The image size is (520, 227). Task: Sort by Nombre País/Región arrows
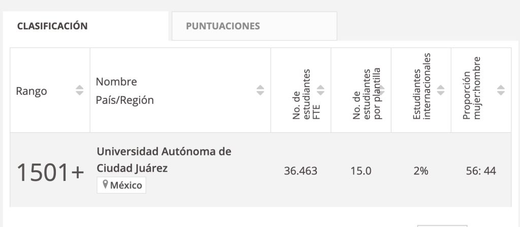[261, 90]
